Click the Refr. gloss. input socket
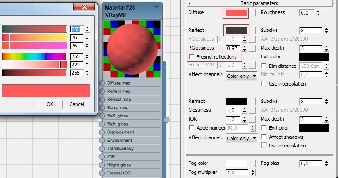This screenshot has height=178, width=339. (x=102, y=124)
